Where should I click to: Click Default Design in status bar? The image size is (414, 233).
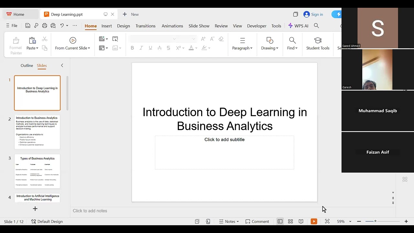pyautogui.click(x=47, y=221)
